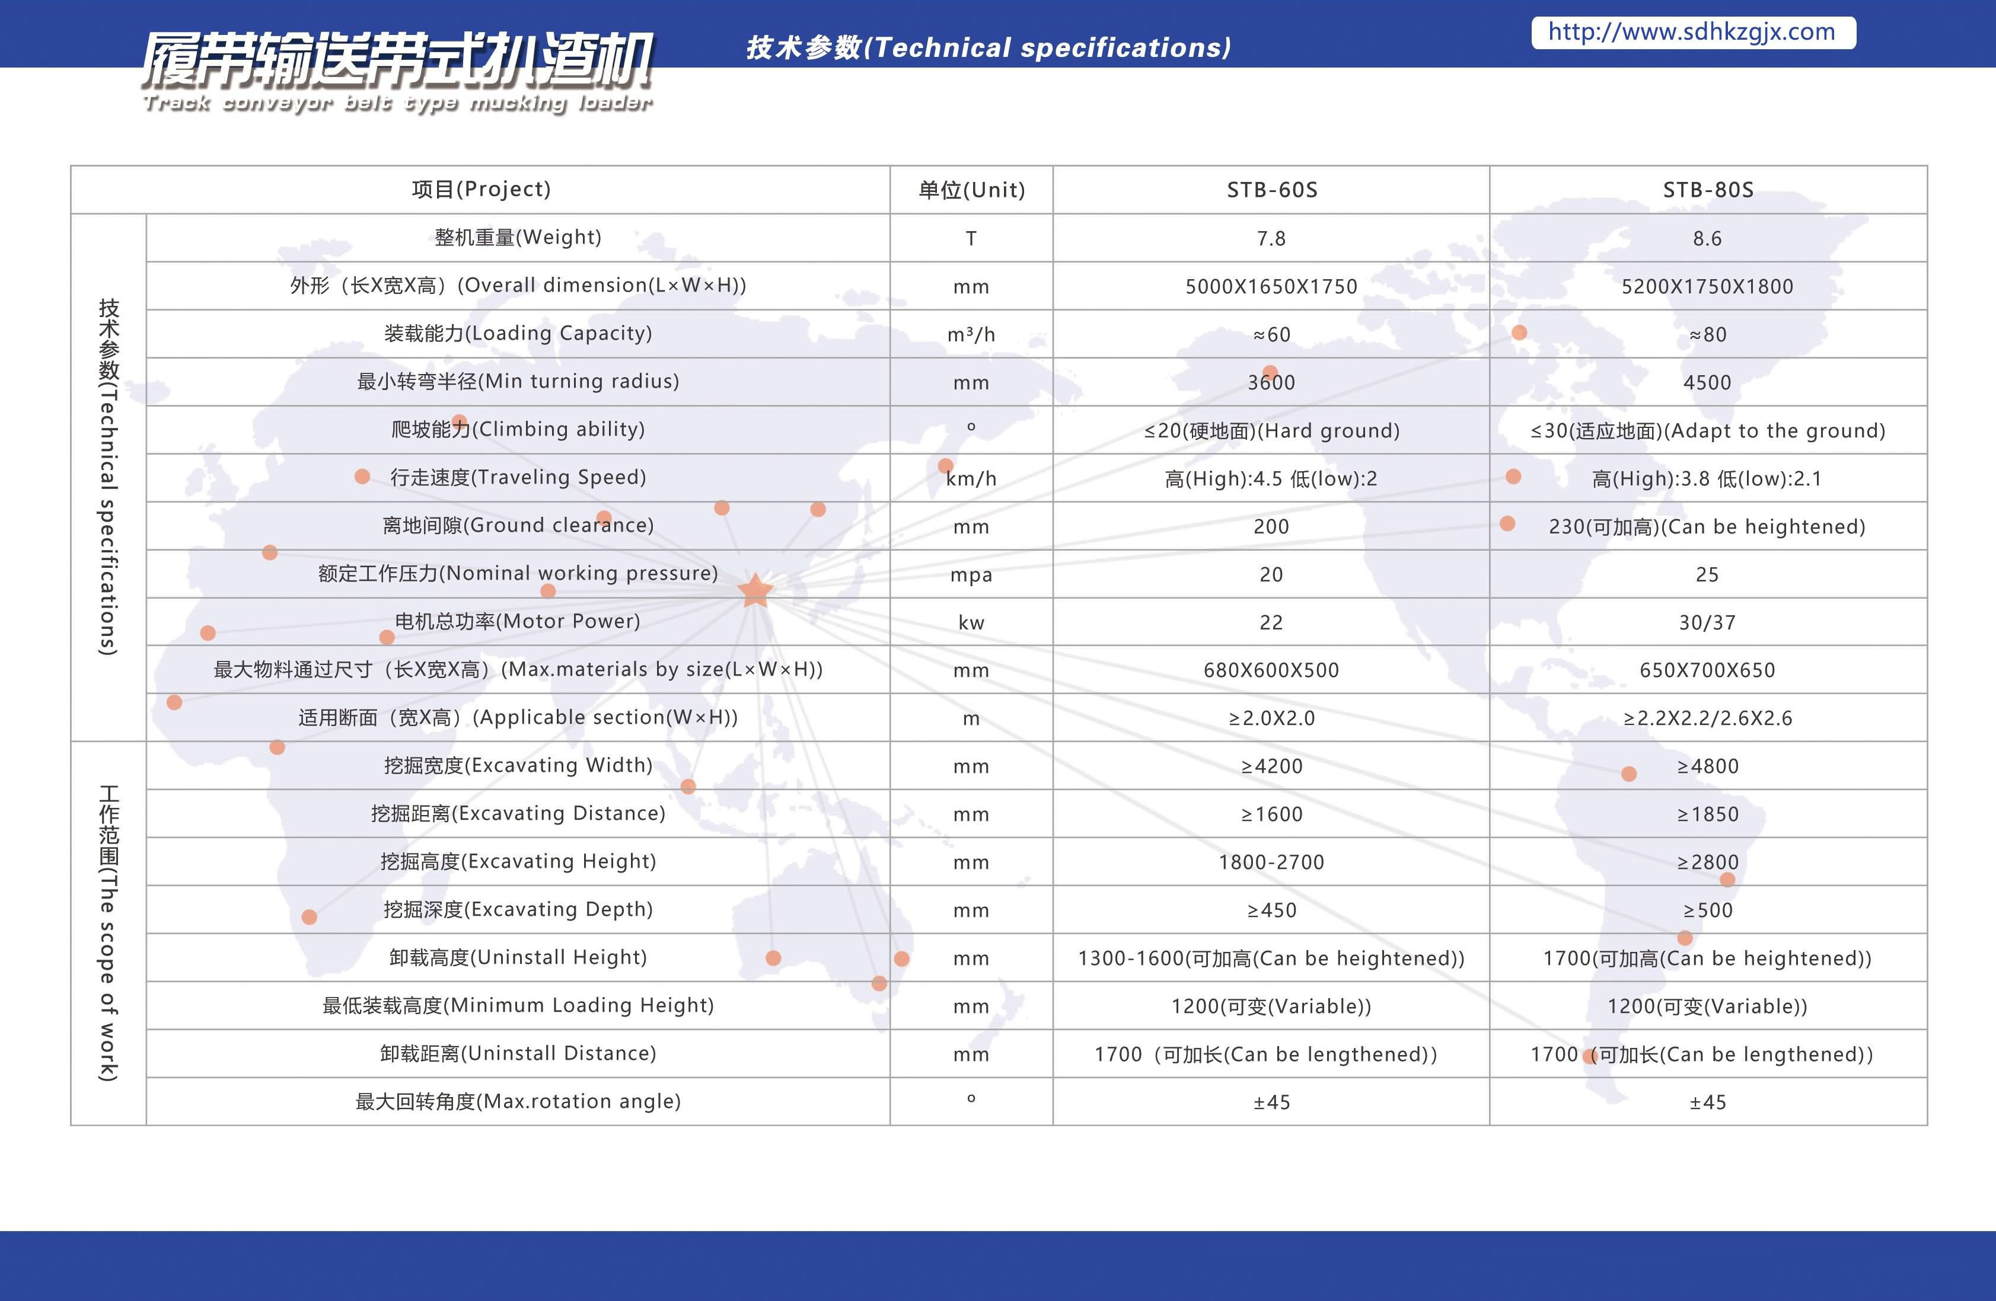Select the STB-60S column header
Viewport: 1996px width, 1301px height.
(x=1271, y=190)
